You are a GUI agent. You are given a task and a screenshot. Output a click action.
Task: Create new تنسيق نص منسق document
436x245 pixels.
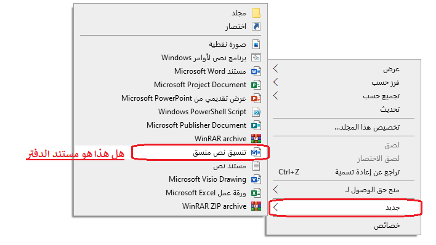pos(200,152)
